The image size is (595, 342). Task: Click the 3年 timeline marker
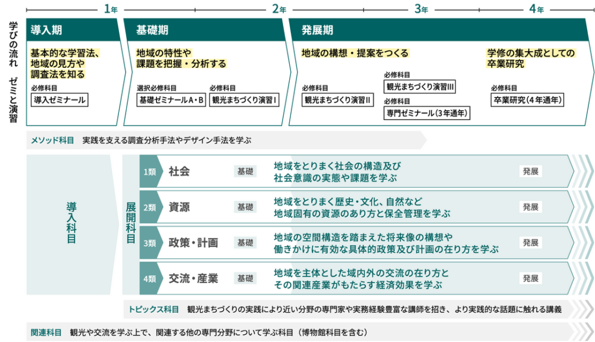coord(421,9)
